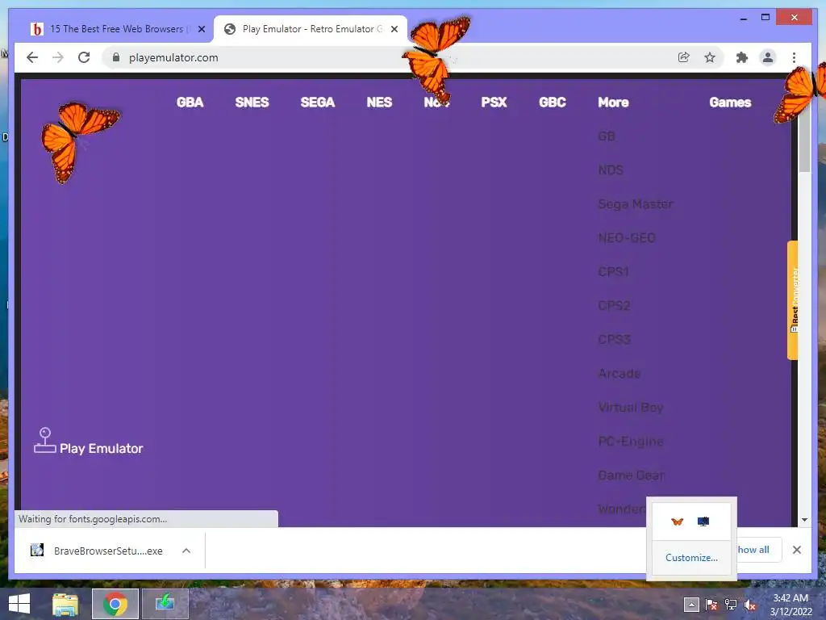Choose NEO-GEO from the More list
Image resolution: width=826 pixels, height=620 pixels.
tap(627, 238)
